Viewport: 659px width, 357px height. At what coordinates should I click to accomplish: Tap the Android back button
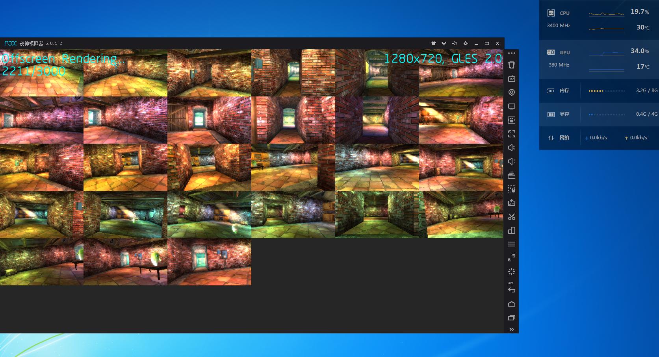511,290
